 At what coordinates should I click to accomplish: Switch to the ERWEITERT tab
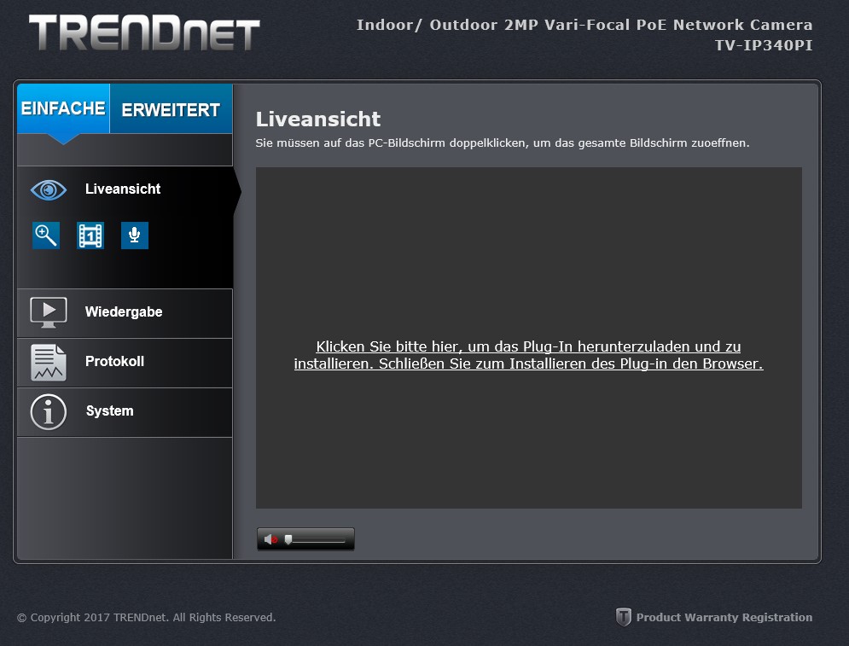pos(172,109)
